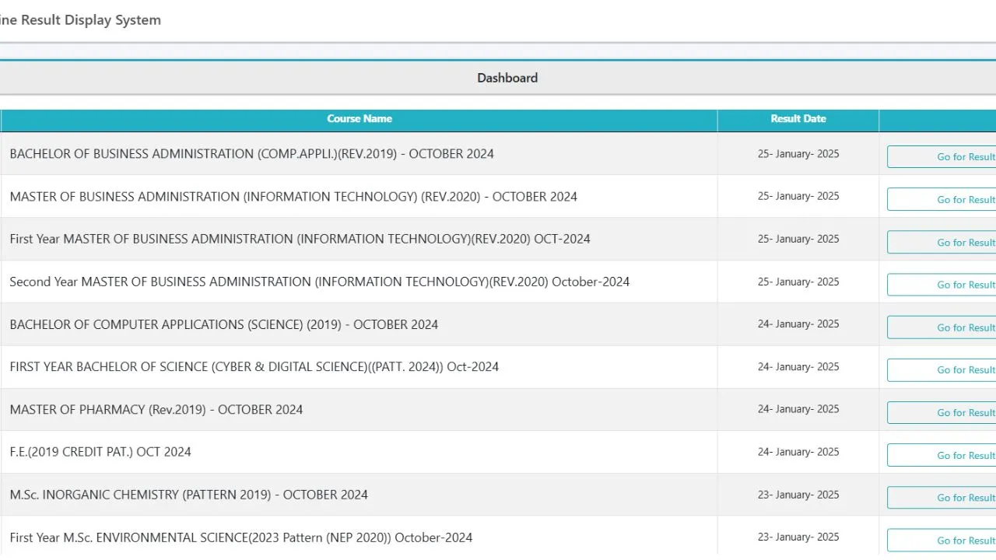
Task: Click the 24-January-2025 date for Master of Pharmacy
Action: [798, 409]
